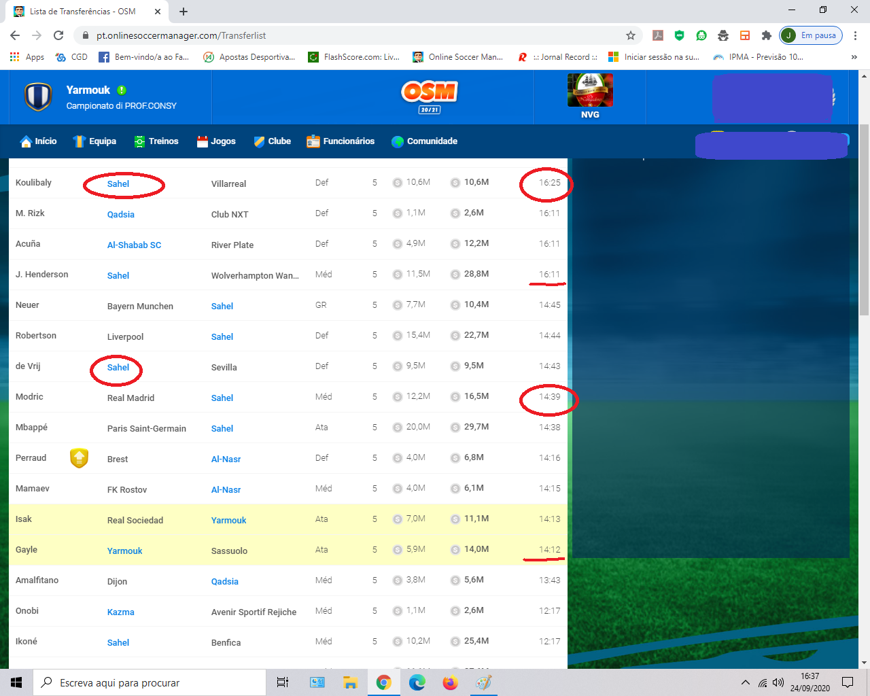
Task: Open the Equipa menu
Action: click(x=94, y=141)
